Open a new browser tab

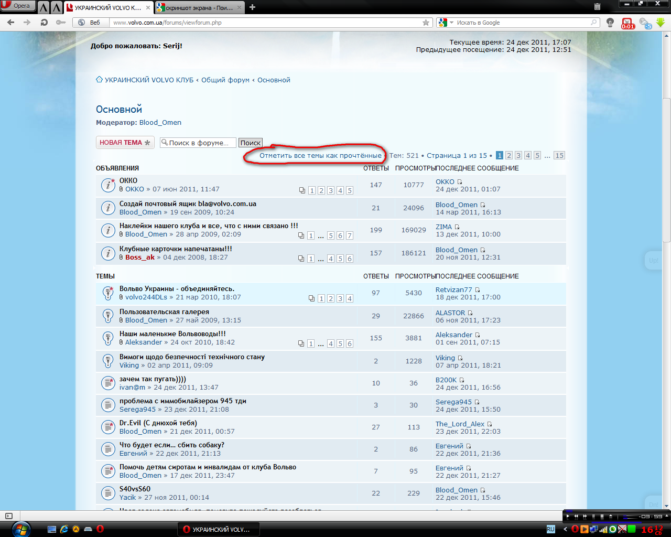pyautogui.click(x=253, y=7)
